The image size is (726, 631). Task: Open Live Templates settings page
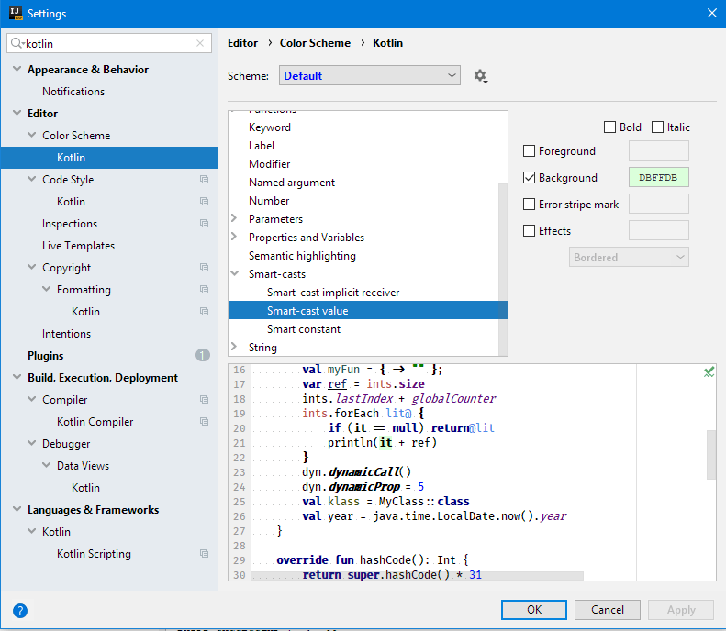(x=78, y=246)
